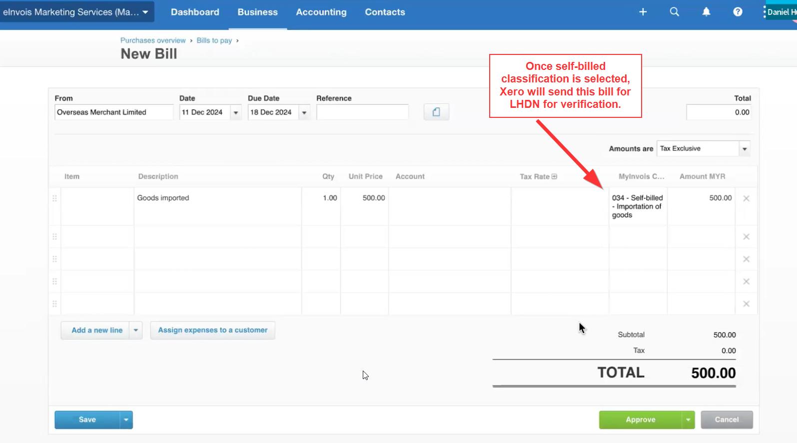Open the Daniel user profile menu

[781, 12]
